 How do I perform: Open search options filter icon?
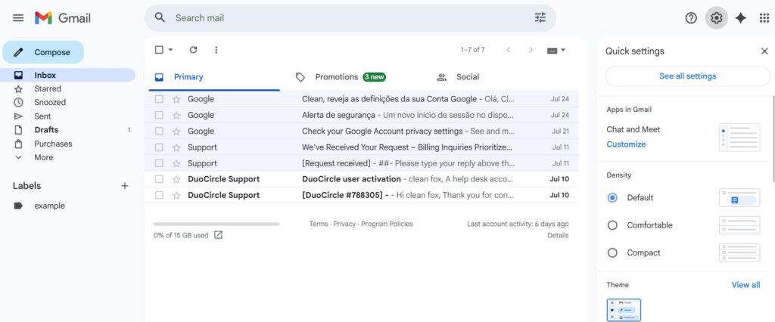click(x=540, y=18)
